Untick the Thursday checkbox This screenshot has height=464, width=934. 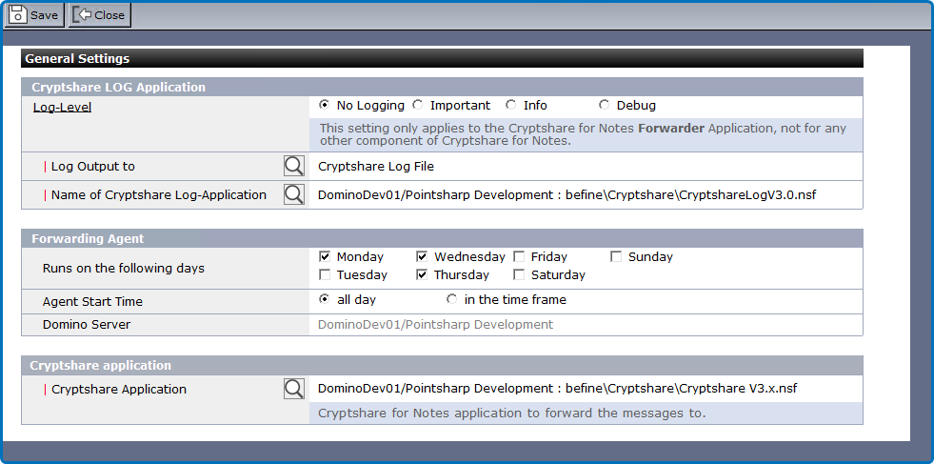tap(423, 275)
